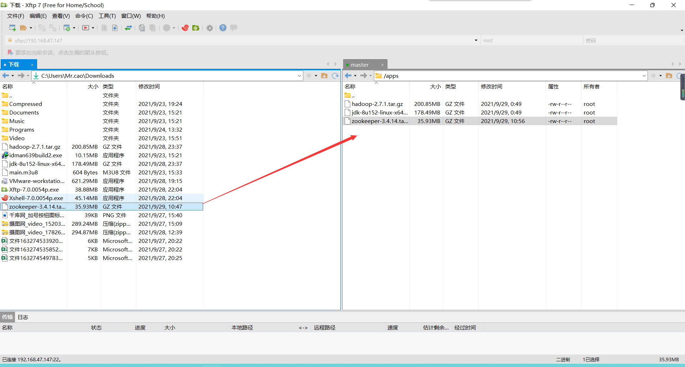685x367 pixels.
Task: Sort local files by 修改时间 column header
Action: 169,87
